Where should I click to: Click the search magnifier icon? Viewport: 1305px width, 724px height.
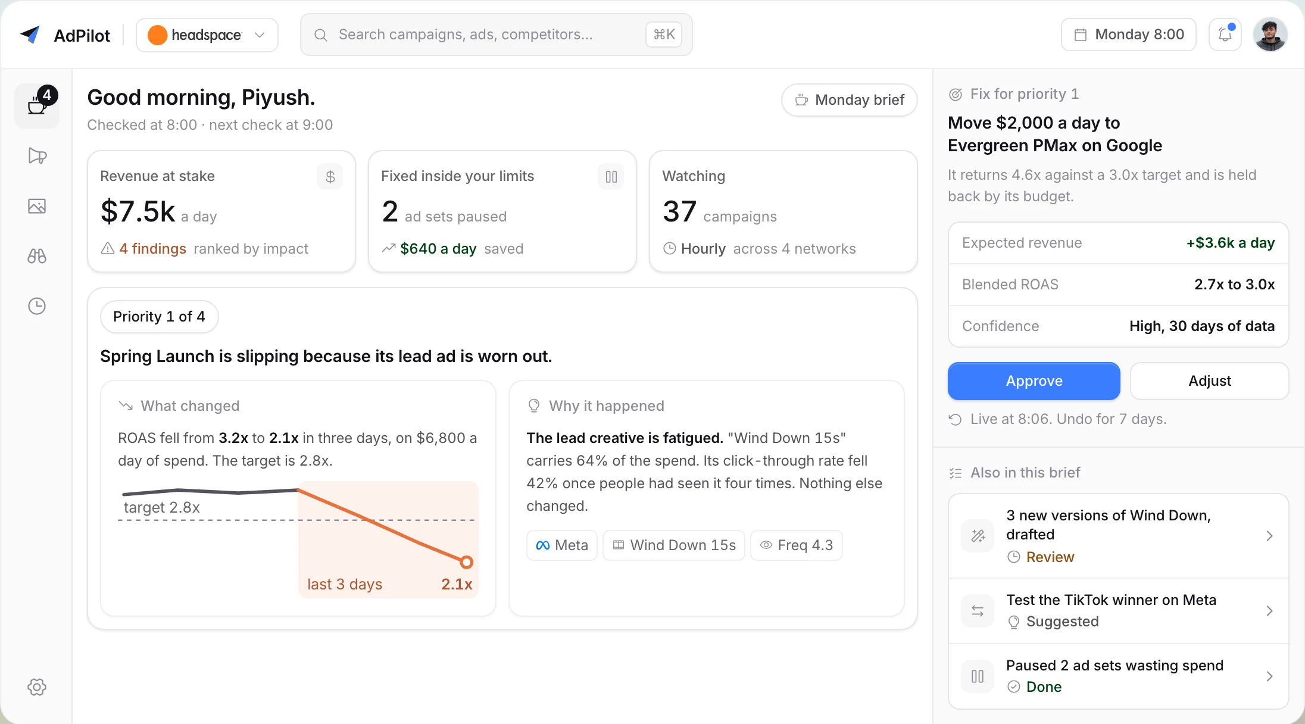point(321,35)
